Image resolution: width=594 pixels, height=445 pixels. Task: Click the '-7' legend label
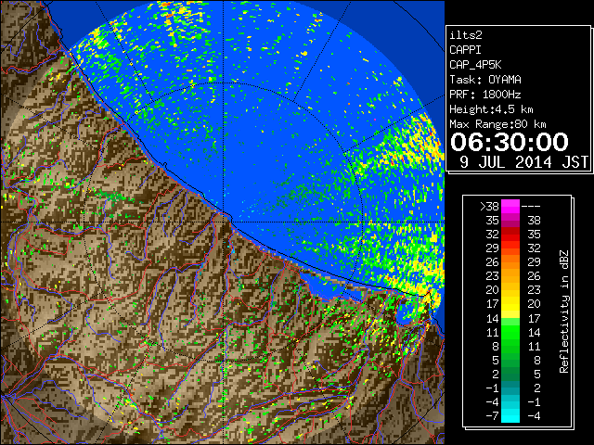[x=492, y=416]
